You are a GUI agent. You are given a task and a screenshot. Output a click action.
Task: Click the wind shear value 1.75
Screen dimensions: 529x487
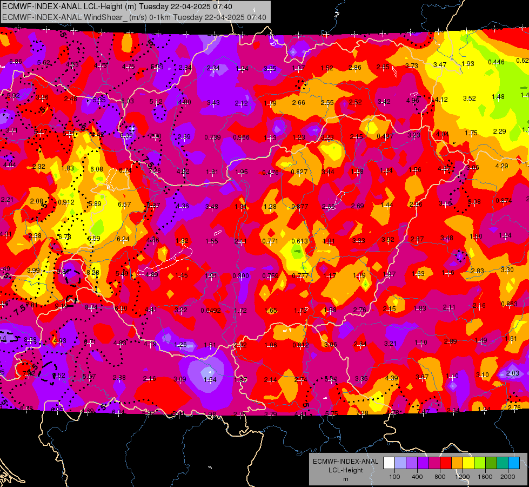(471, 133)
